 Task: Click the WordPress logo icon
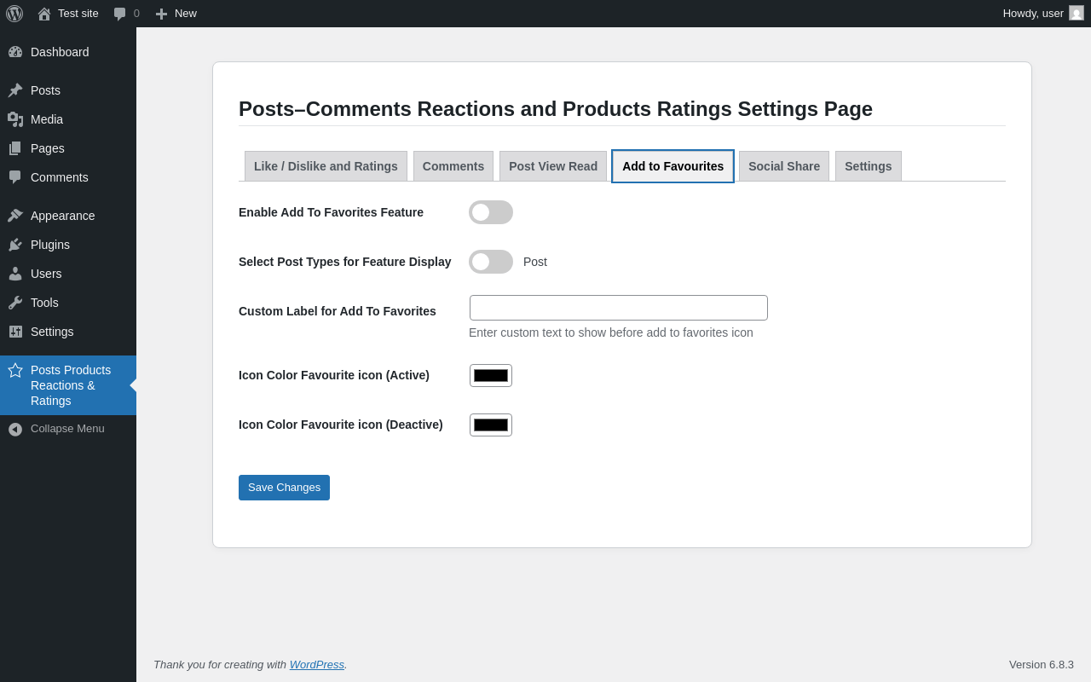coord(14,14)
